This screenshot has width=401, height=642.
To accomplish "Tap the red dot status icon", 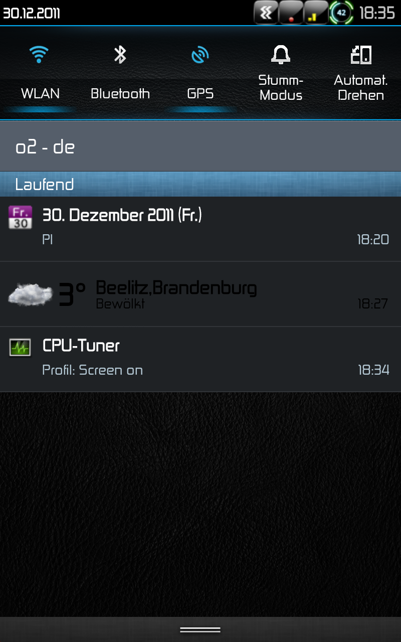I will tap(291, 12).
